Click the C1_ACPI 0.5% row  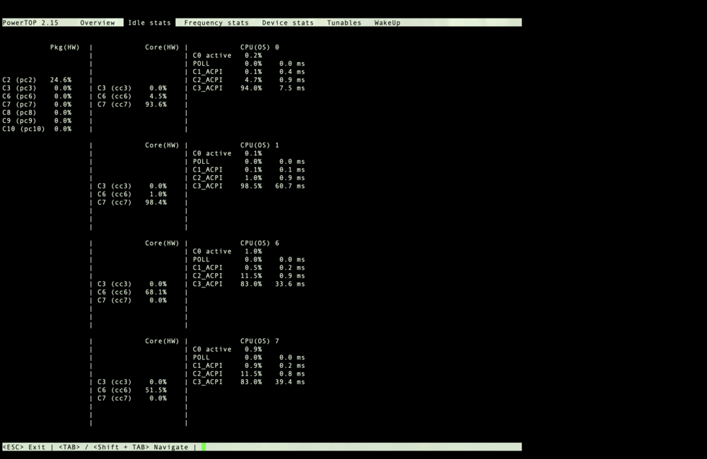tap(249, 268)
